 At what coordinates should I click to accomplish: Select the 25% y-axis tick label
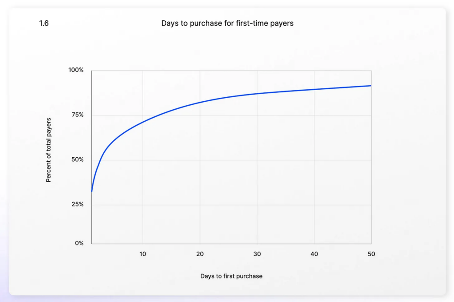[x=77, y=204]
